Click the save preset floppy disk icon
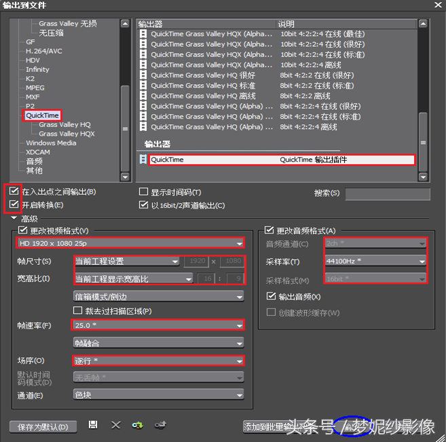 pos(94,424)
